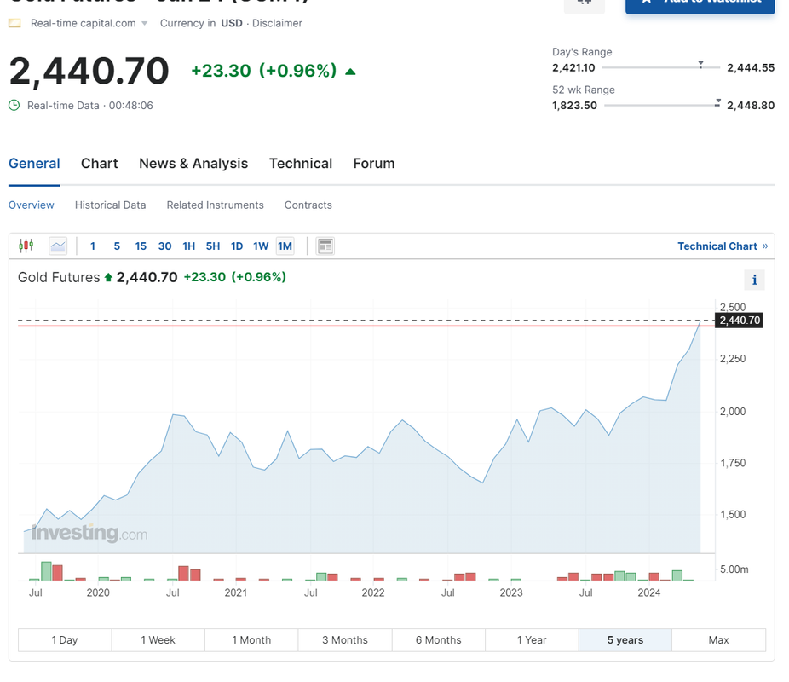Show the 1 Day chart range
The height and width of the screenshot is (682, 789).
pyautogui.click(x=65, y=639)
